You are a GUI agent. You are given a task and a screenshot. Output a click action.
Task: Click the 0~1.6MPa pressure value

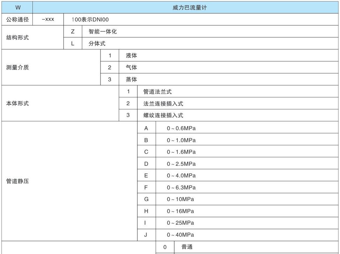click(x=181, y=152)
